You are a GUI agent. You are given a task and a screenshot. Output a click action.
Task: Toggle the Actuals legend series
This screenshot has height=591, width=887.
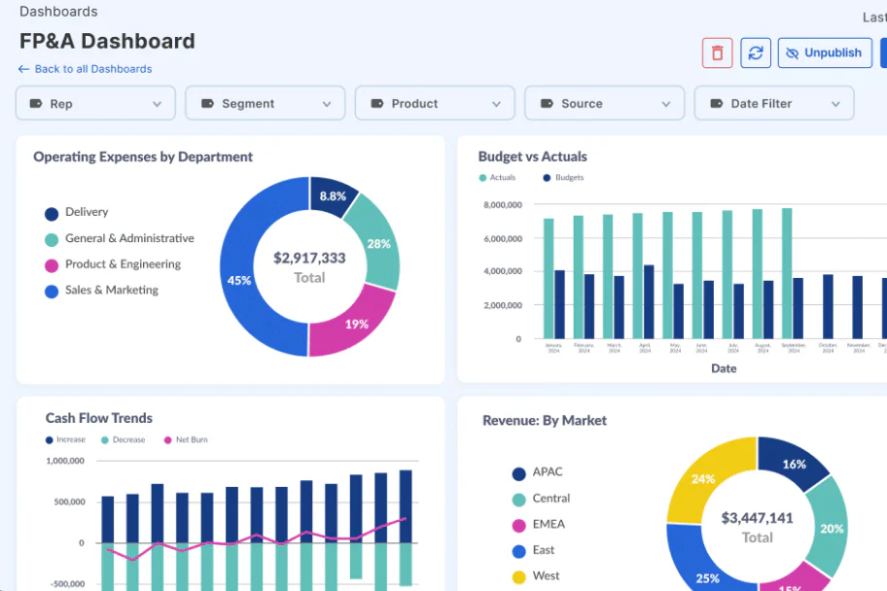tap(497, 178)
